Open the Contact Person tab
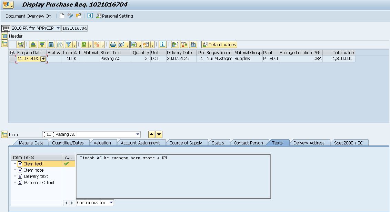Image resolution: width=390 pixels, height=212 pixels. click(248, 143)
